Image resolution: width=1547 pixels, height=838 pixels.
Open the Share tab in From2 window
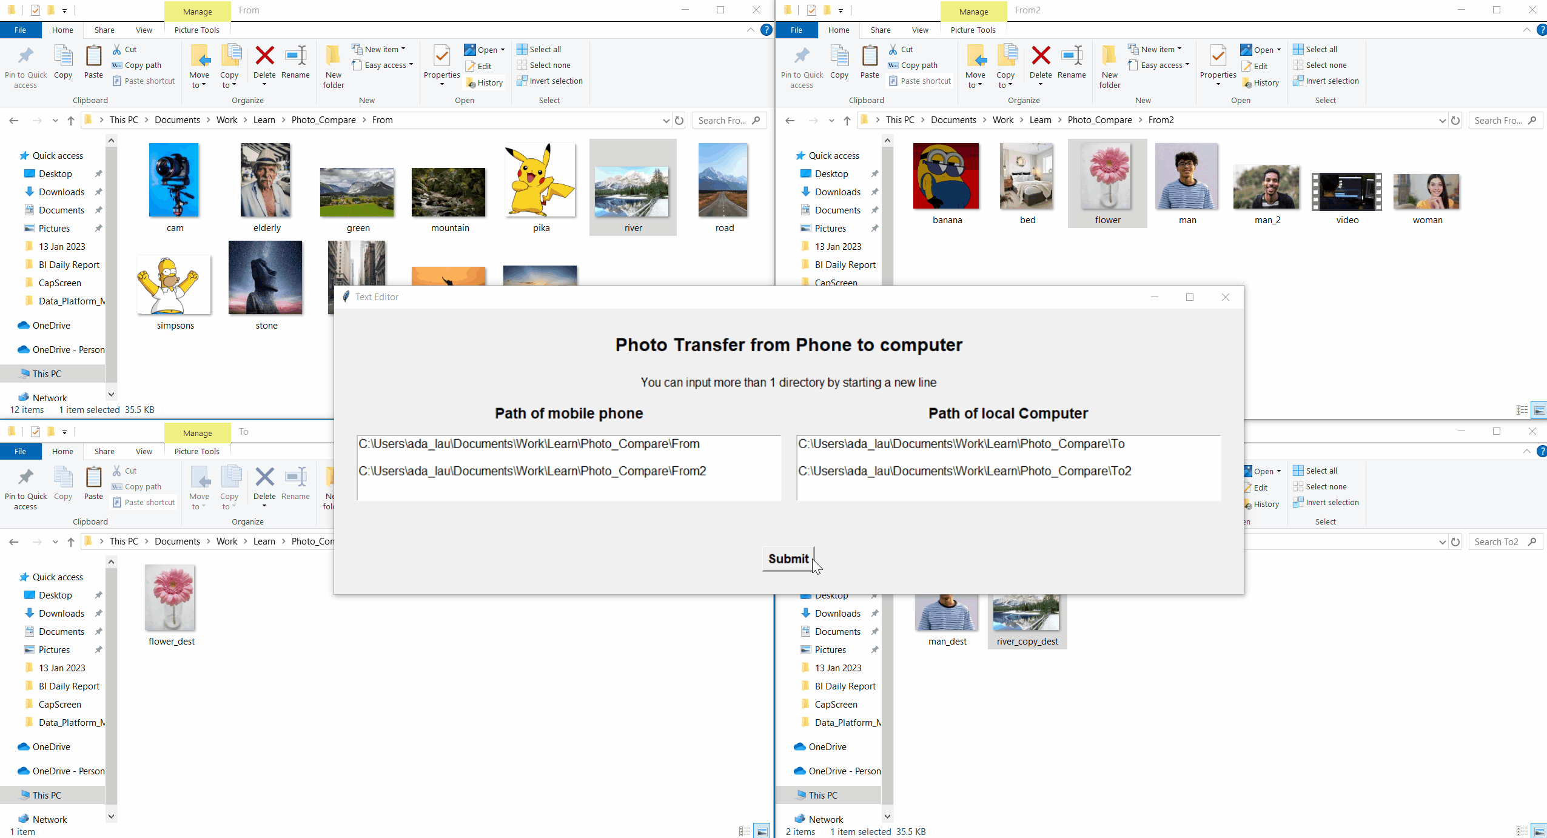pos(880,30)
